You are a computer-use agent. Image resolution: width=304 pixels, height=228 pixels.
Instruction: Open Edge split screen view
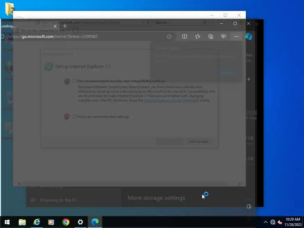coord(185,37)
